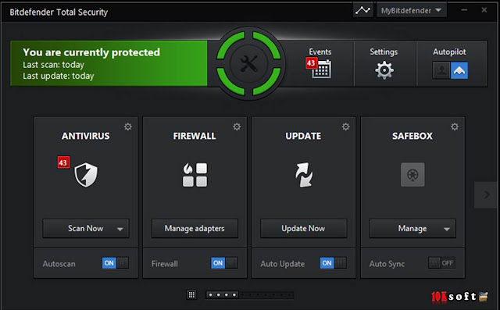Screen dimensions: 500x310
Task: Click the ANTIVIRUS module title
Action: (x=85, y=136)
